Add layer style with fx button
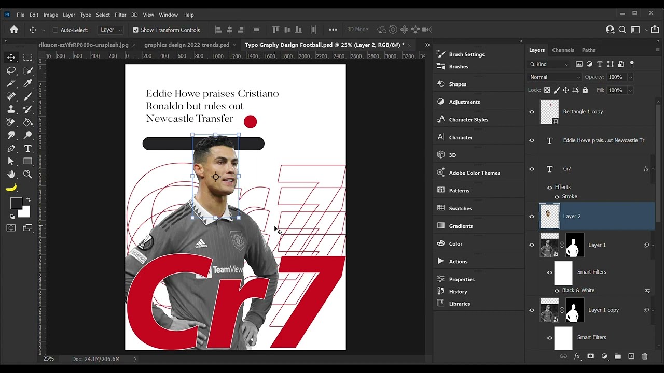 click(x=577, y=356)
